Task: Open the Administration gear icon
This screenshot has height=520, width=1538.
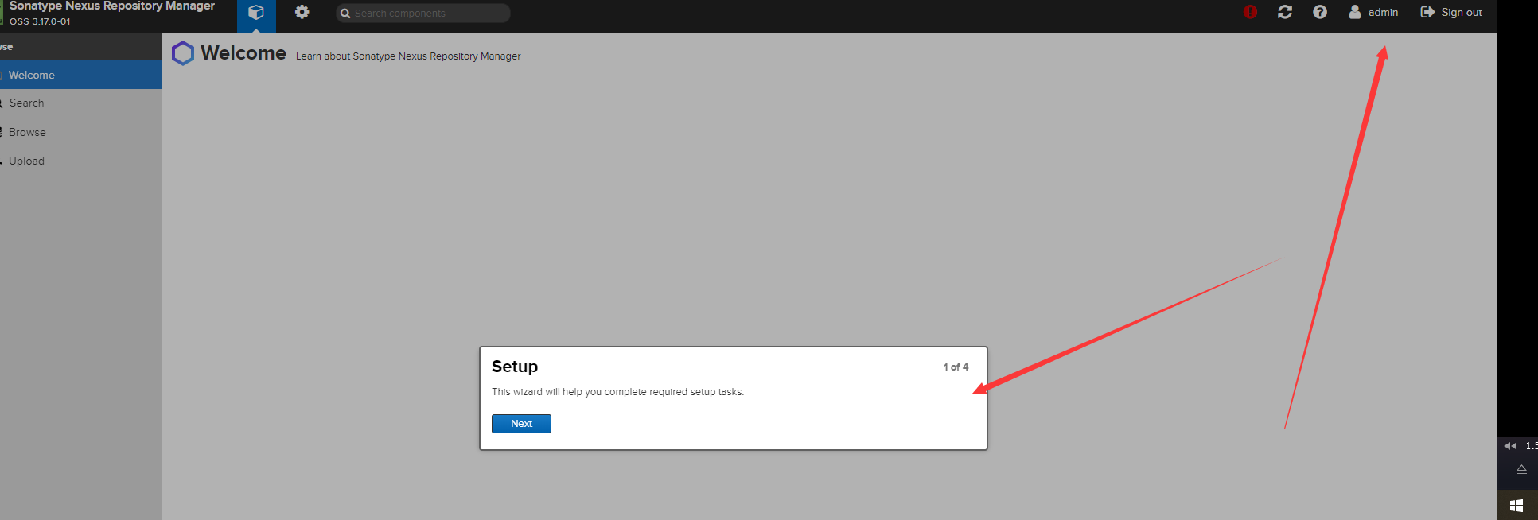Action: [x=302, y=12]
